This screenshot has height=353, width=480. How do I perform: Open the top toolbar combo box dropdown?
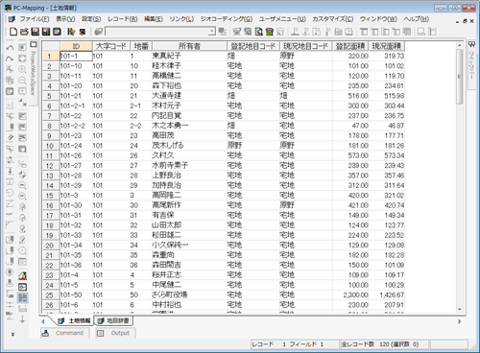point(212,32)
